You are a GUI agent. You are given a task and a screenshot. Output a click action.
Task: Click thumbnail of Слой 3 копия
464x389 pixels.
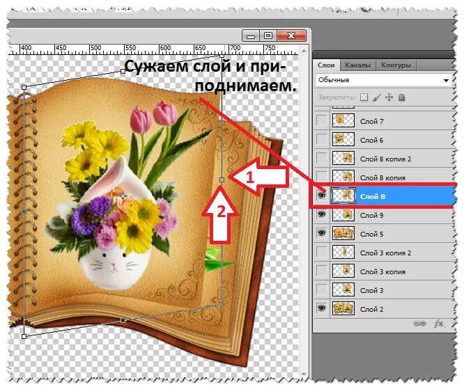343,271
